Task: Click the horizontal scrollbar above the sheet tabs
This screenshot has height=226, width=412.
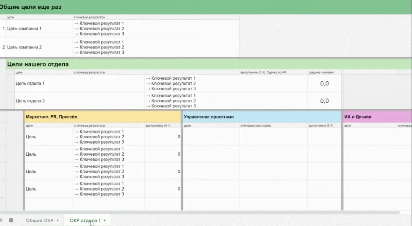Action: click(200, 212)
